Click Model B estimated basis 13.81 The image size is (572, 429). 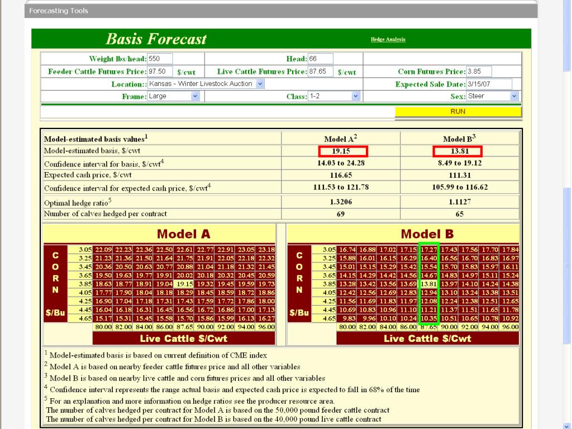coord(460,151)
